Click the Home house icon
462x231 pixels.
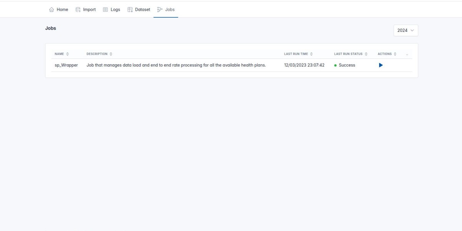point(52,10)
